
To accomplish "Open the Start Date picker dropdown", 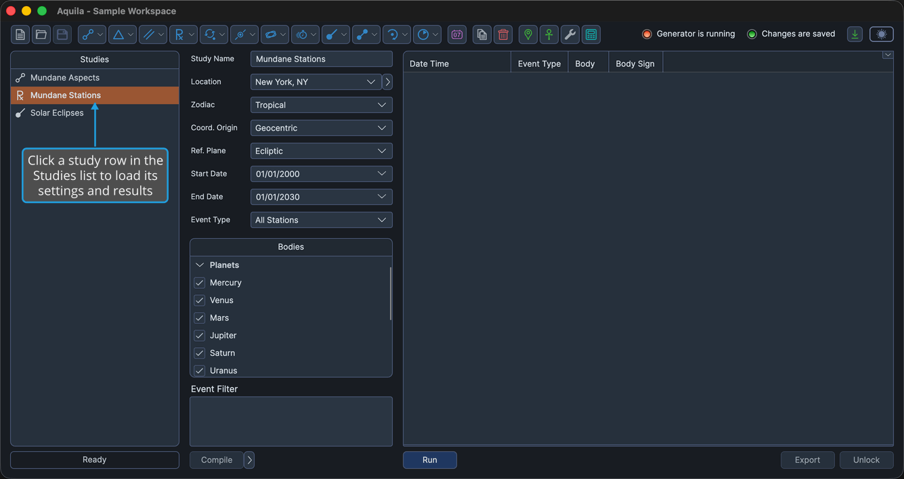I will [x=322, y=174].
